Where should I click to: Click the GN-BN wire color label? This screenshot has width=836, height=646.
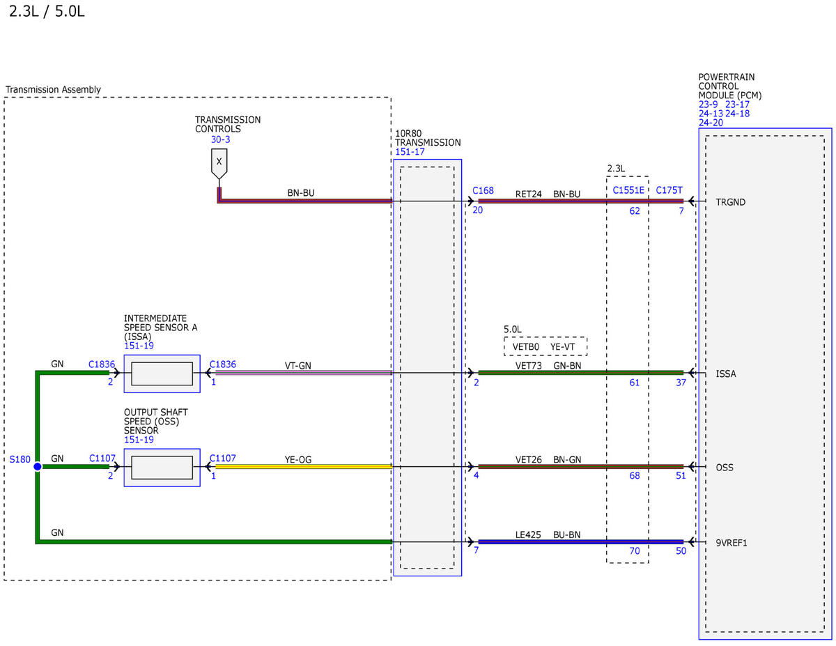pyautogui.click(x=567, y=365)
